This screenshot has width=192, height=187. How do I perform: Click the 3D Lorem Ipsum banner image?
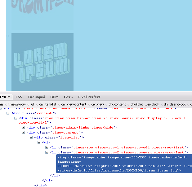pos(42,62)
